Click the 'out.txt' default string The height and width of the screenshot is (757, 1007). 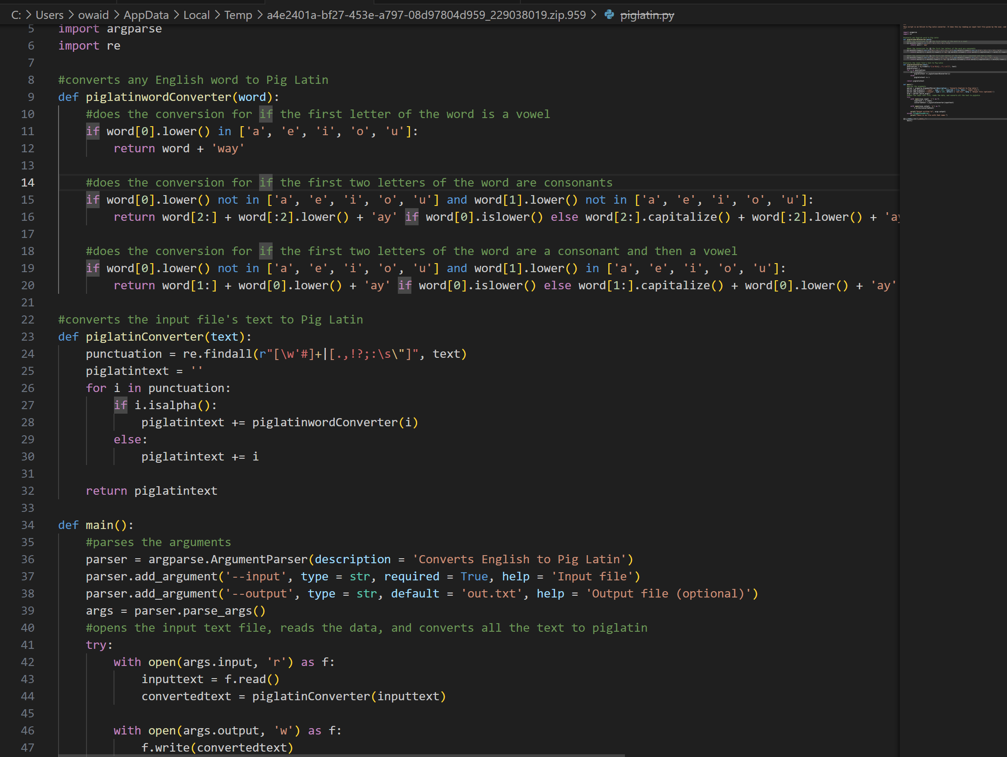(492, 593)
